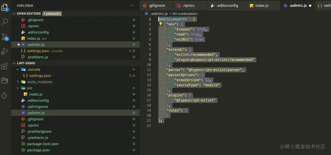Open .prettierignore in file tree

tap(75, 131)
